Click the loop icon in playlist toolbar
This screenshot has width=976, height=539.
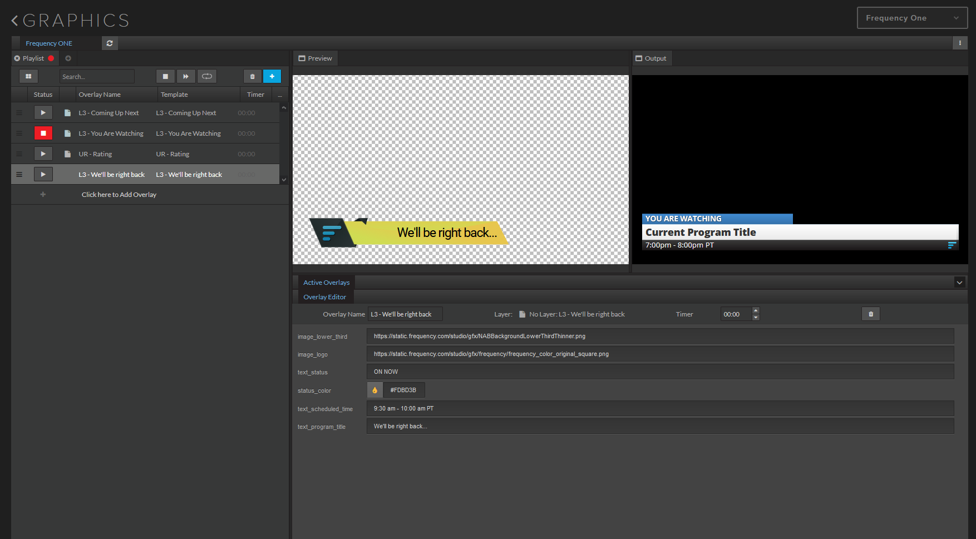coord(207,76)
